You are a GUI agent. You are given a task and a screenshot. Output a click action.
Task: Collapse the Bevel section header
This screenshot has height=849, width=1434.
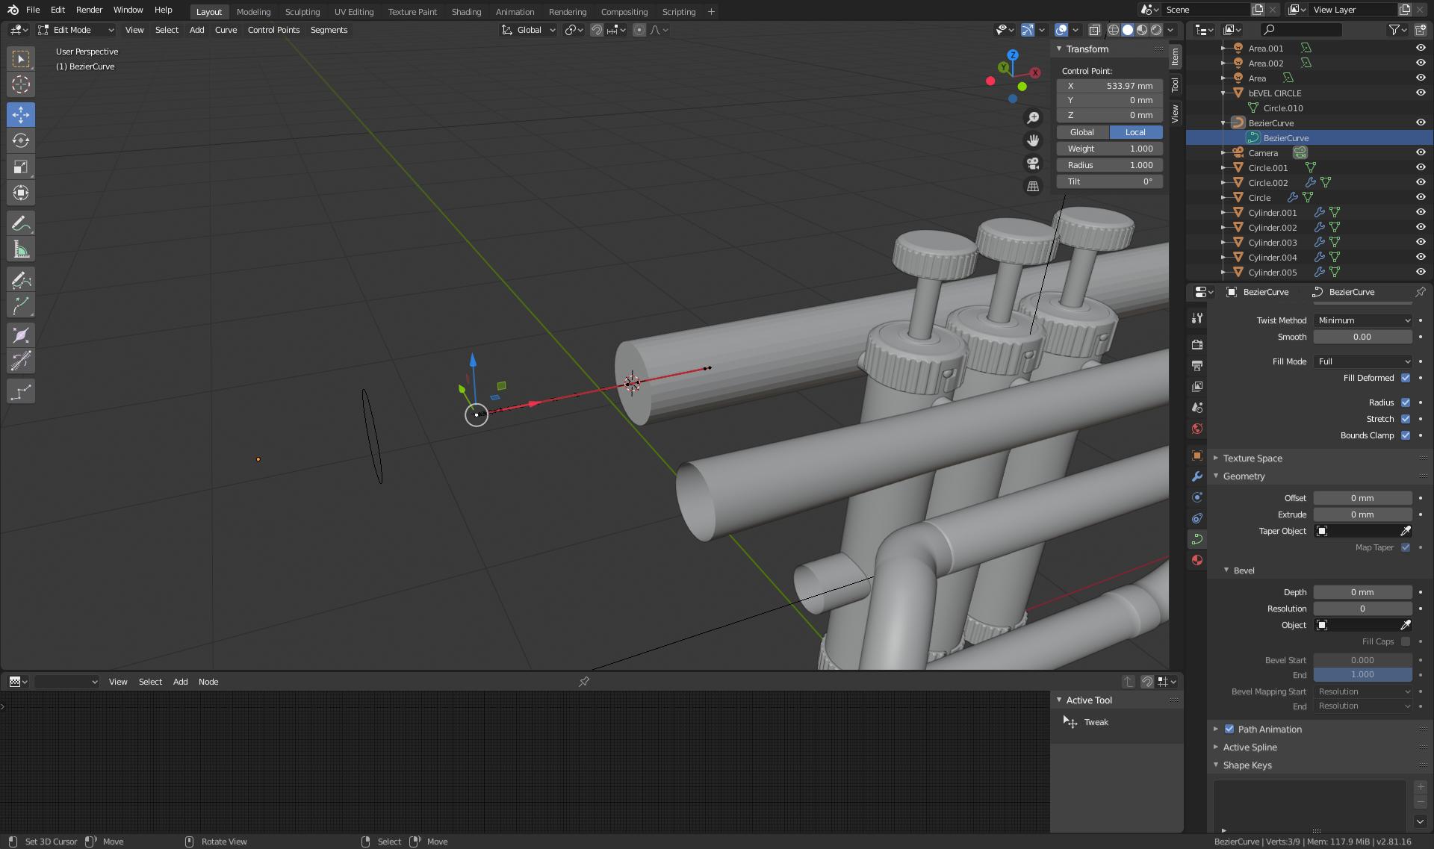1241,570
